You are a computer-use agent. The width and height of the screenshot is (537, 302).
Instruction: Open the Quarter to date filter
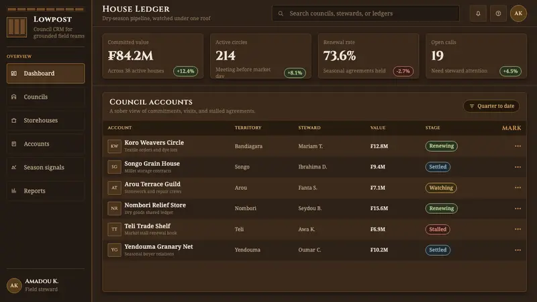[491, 106]
